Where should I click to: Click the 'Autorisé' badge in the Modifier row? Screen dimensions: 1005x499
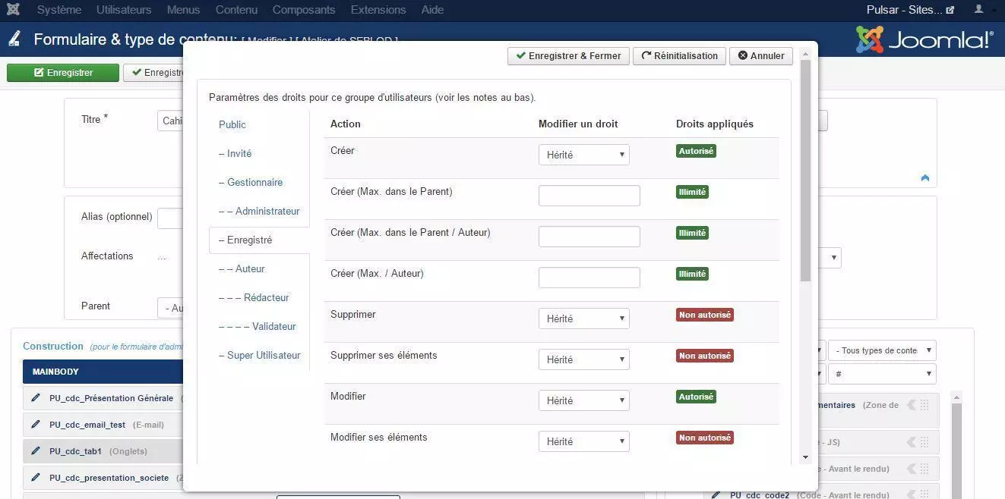[696, 397]
